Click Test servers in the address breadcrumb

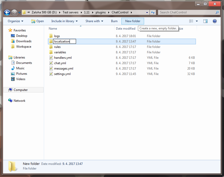[71, 12]
